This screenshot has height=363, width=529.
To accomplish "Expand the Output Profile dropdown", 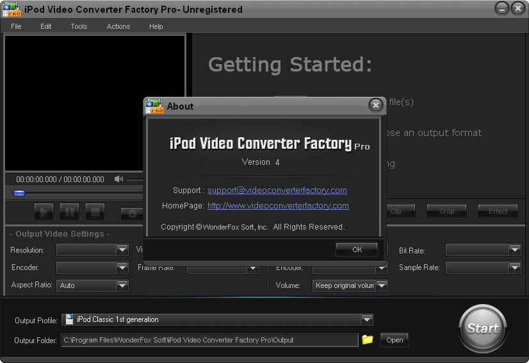I will pyautogui.click(x=367, y=319).
